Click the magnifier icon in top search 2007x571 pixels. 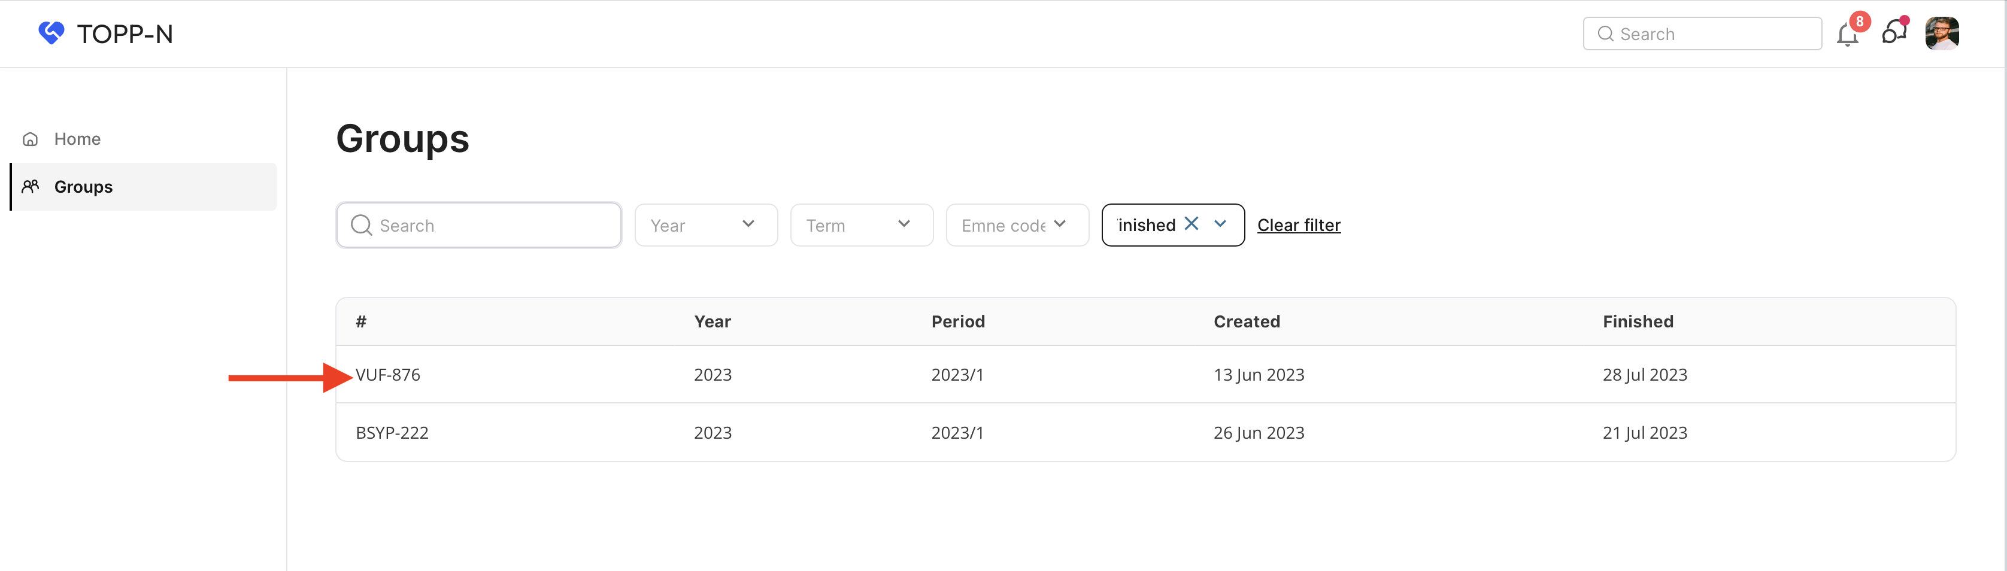click(x=1605, y=34)
